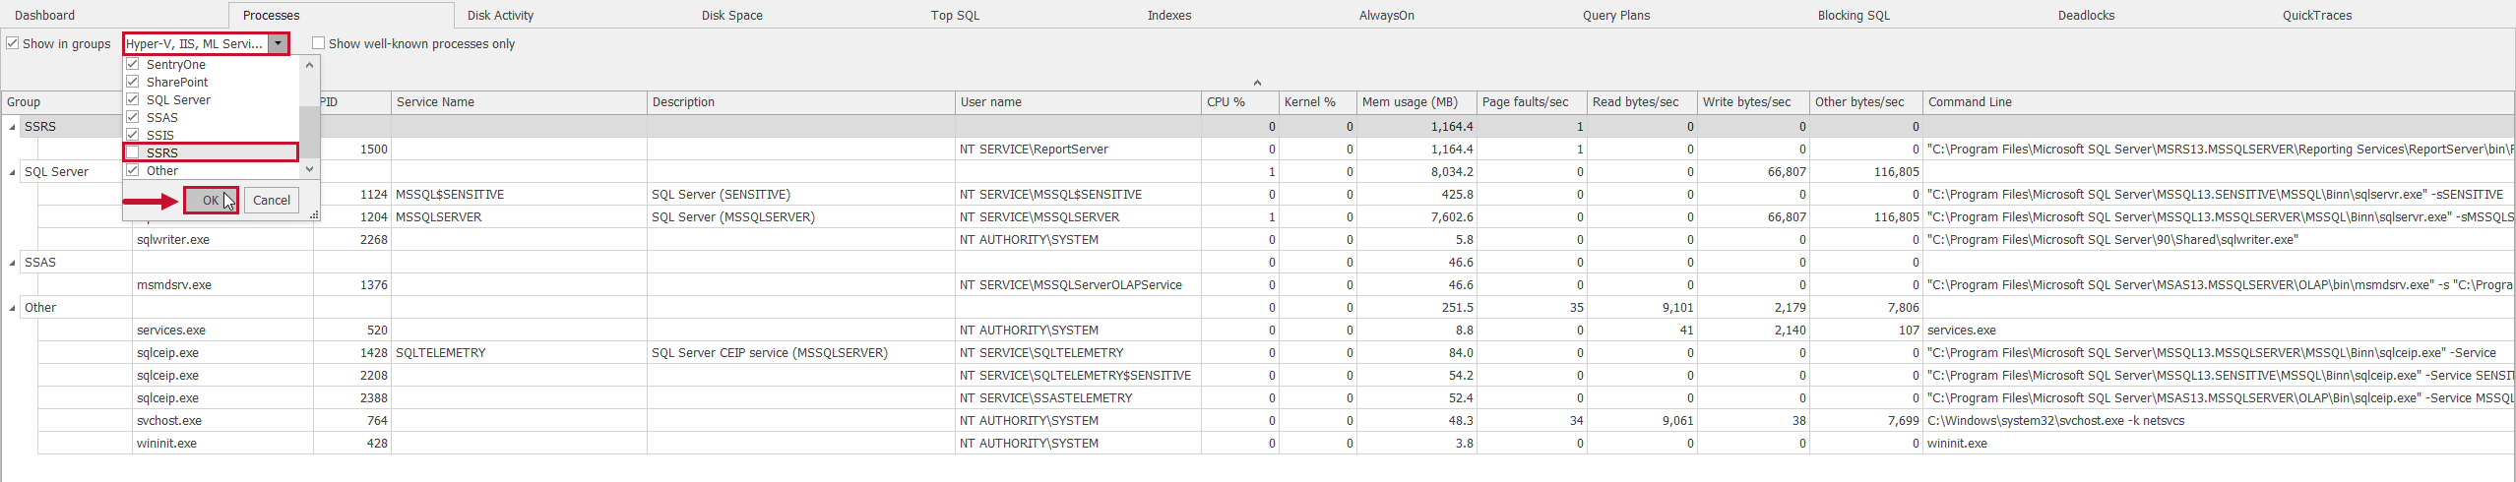Switch to the Dashboard tab

point(45,15)
